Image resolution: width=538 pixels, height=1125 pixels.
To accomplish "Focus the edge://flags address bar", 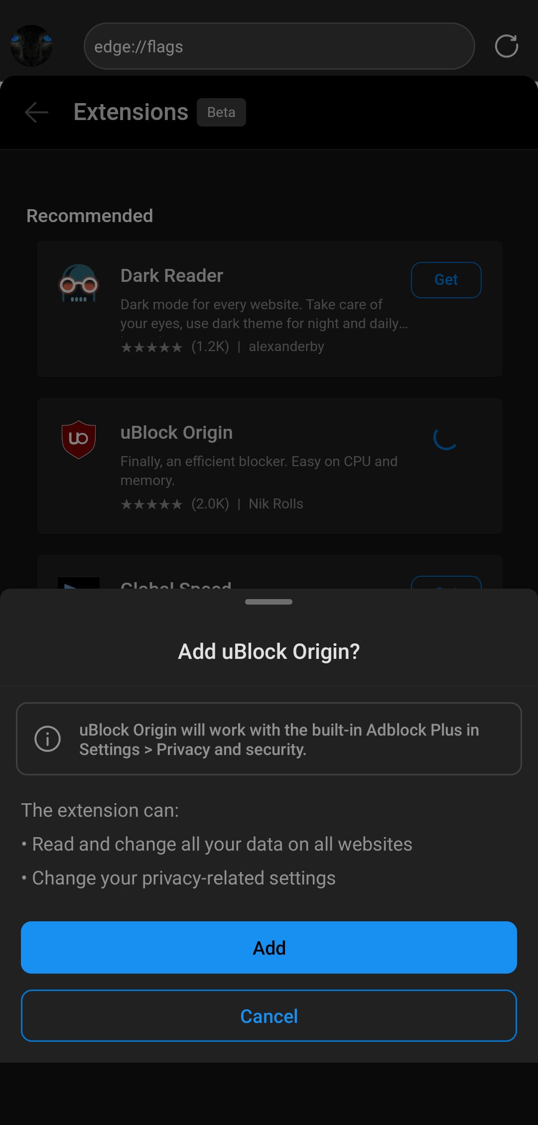I will [x=279, y=46].
